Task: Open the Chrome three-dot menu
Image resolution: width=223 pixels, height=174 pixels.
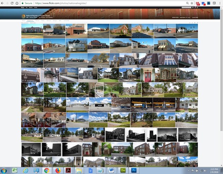Action: point(220,3)
